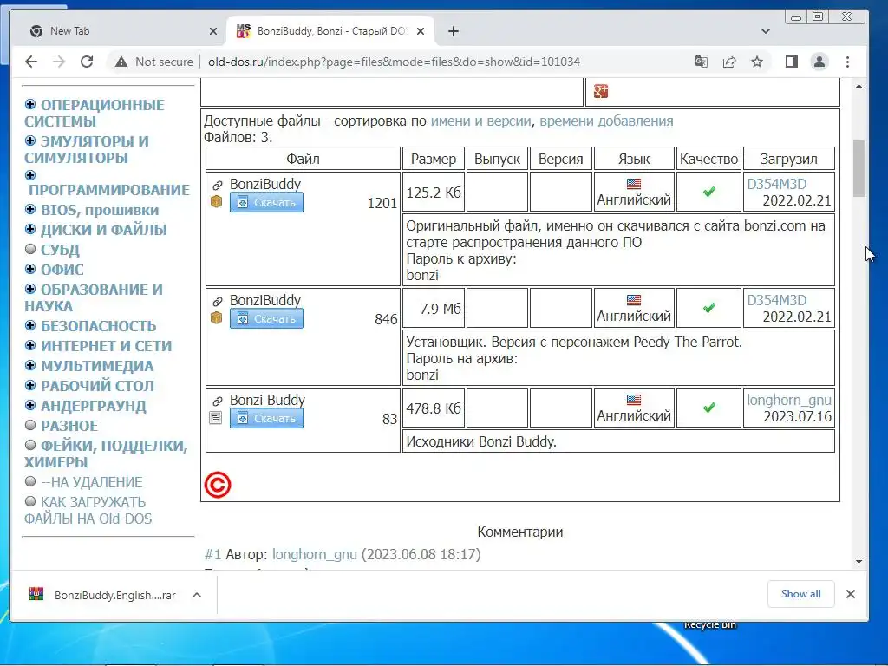Open comment author longhorn_gnu profile

tap(314, 554)
